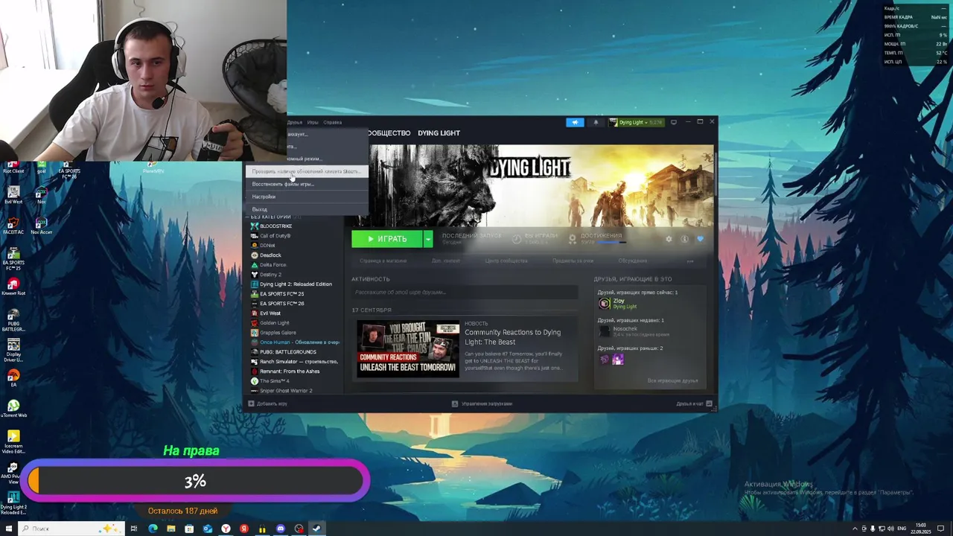Collapse the 'БЕЗ КАТЕГОРИИ' library section
The width and height of the screenshot is (953, 536).
pyautogui.click(x=270, y=217)
